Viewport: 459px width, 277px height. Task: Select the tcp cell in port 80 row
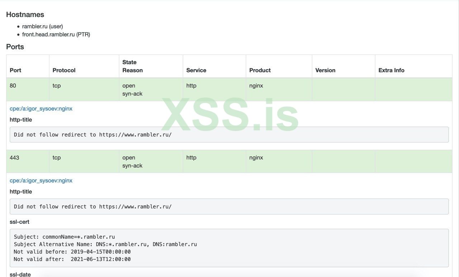(84, 90)
